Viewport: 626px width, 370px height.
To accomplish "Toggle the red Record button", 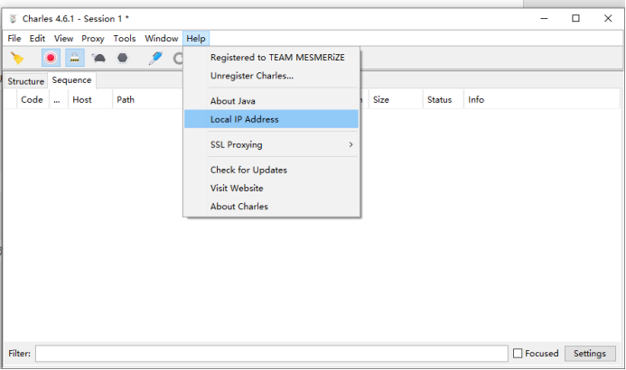I will (51, 59).
